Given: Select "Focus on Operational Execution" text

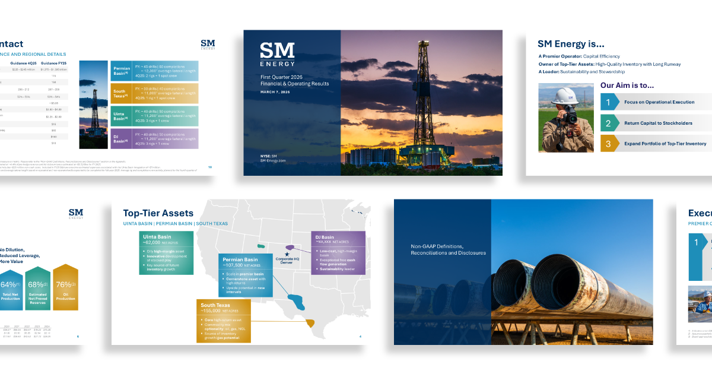Looking at the screenshot, I should (659, 102).
